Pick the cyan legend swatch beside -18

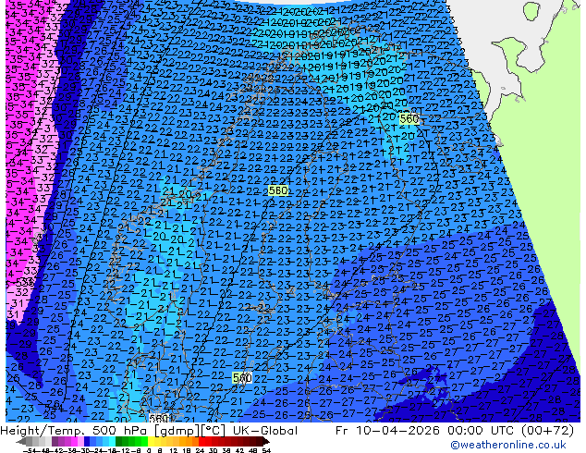pyautogui.click(x=112, y=441)
